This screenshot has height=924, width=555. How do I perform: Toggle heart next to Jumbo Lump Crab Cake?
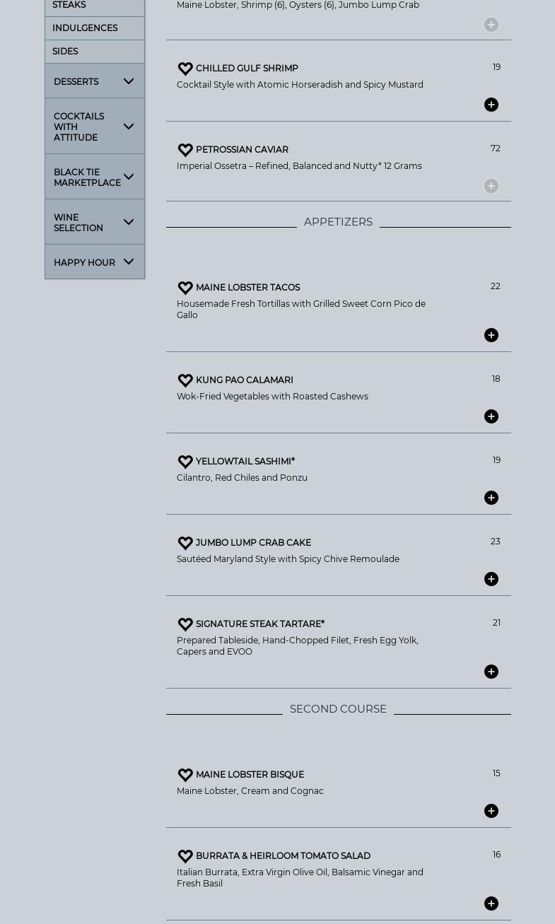(x=185, y=543)
